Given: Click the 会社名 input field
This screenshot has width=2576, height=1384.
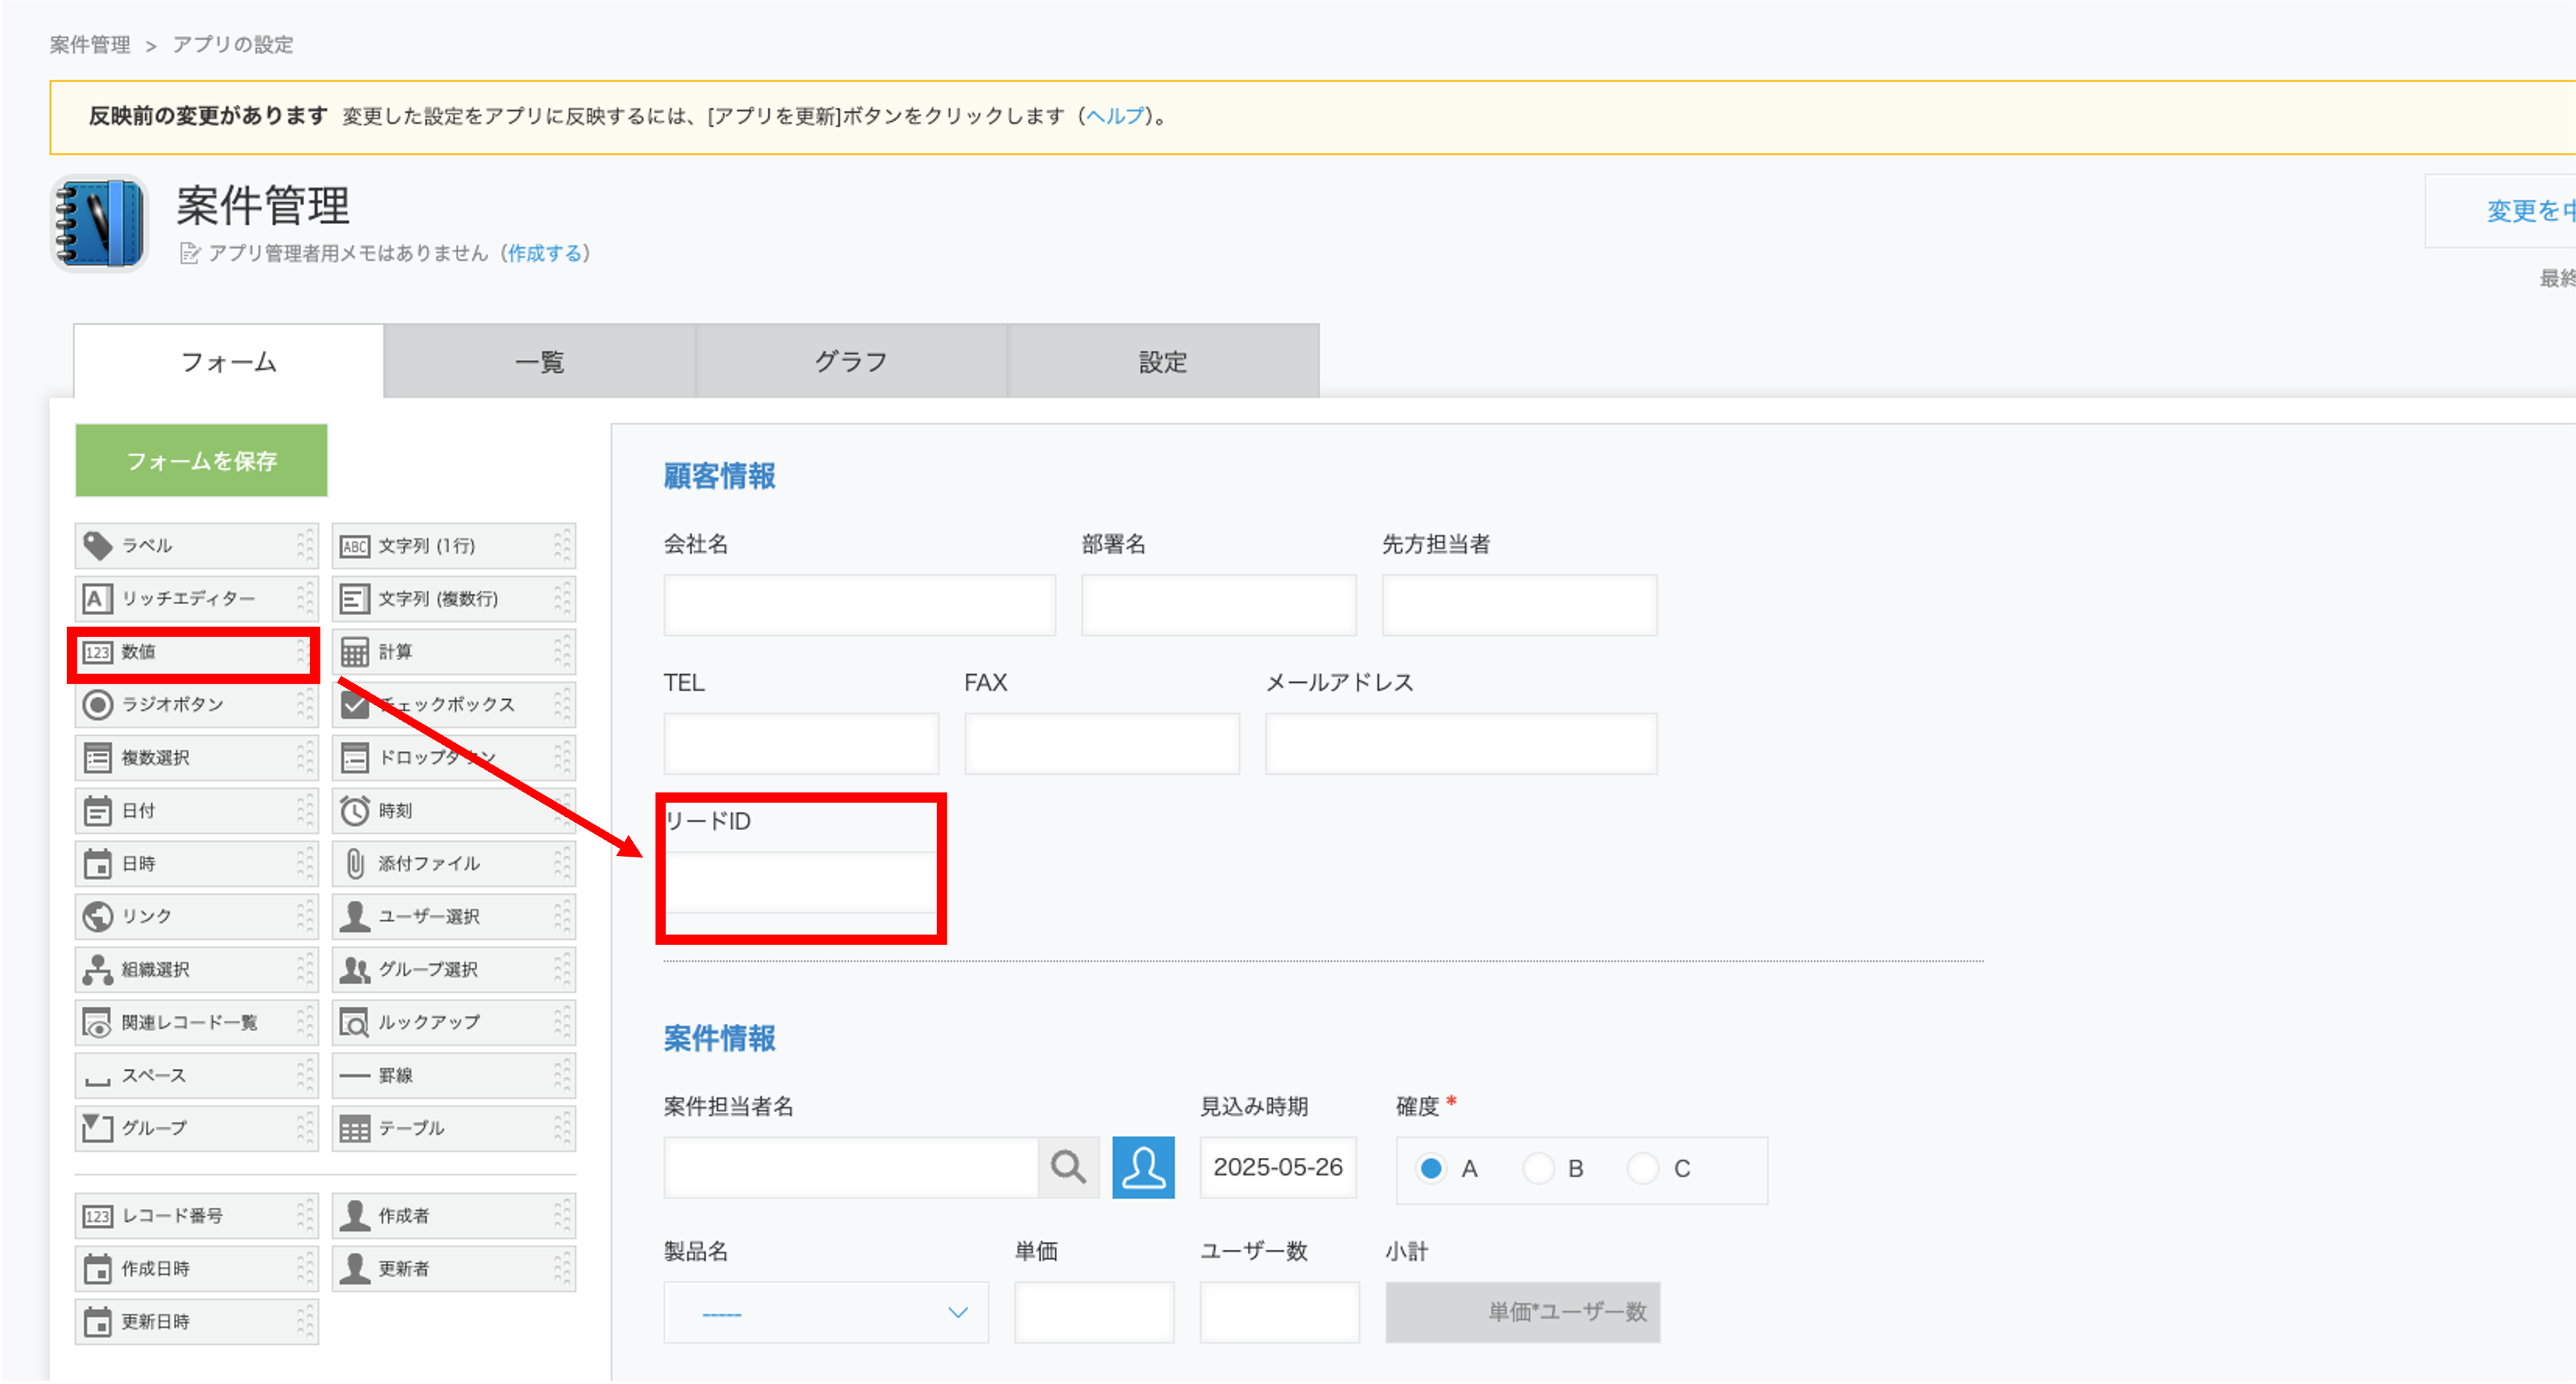Looking at the screenshot, I should [860, 605].
